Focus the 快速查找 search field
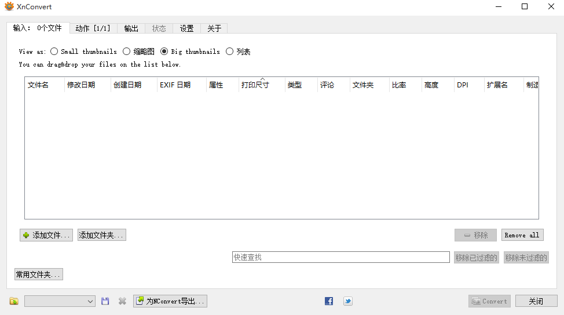The height and width of the screenshot is (315, 564). click(x=341, y=257)
